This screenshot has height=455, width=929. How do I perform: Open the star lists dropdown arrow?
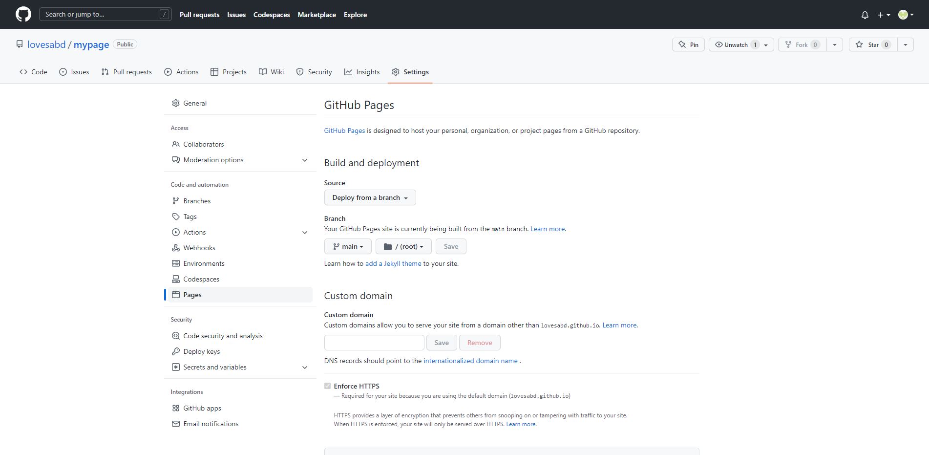tap(906, 44)
